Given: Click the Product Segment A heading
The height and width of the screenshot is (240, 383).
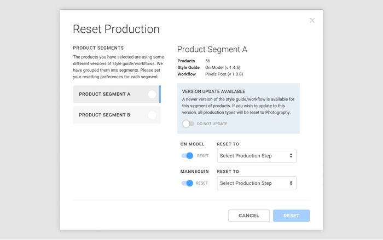Looking at the screenshot, I should click(x=212, y=49).
